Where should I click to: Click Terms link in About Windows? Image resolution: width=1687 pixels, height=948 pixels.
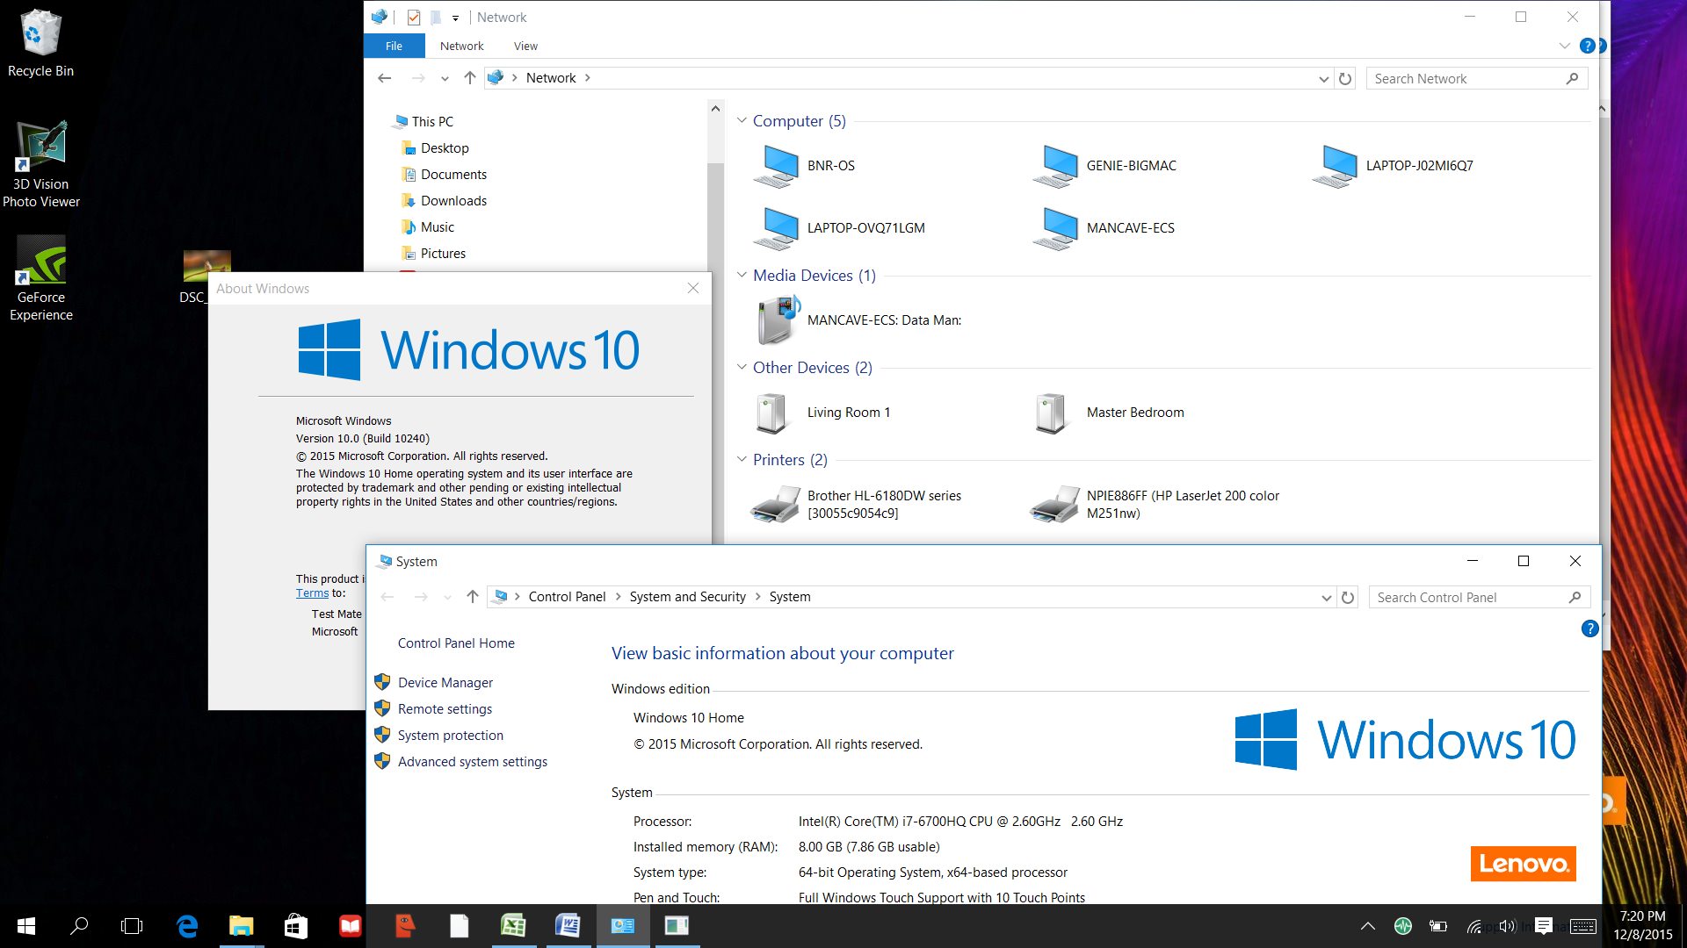coord(312,593)
